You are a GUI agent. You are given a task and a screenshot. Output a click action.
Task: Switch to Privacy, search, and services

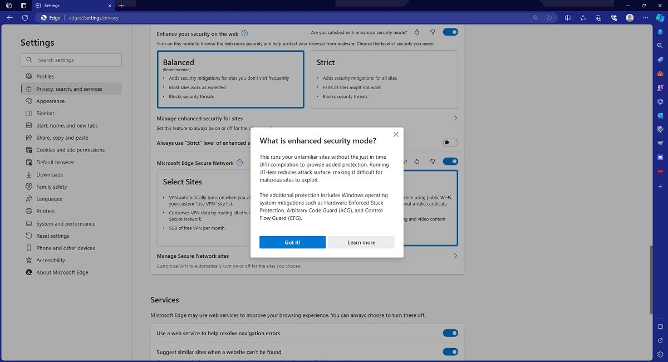tap(69, 88)
